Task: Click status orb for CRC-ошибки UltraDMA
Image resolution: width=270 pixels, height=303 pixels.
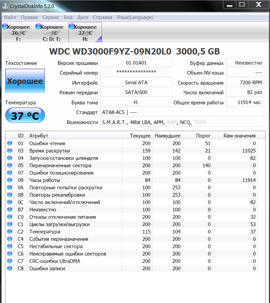Action: click(x=10, y=261)
